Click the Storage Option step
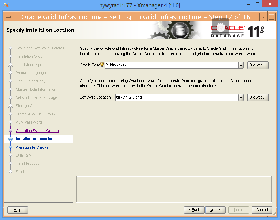The height and width of the screenshot is (220, 280). click(x=28, y=106)
